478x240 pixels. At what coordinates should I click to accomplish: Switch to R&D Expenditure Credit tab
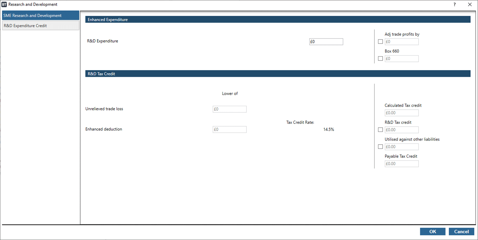pyautogui.click(x=41, y=26)
